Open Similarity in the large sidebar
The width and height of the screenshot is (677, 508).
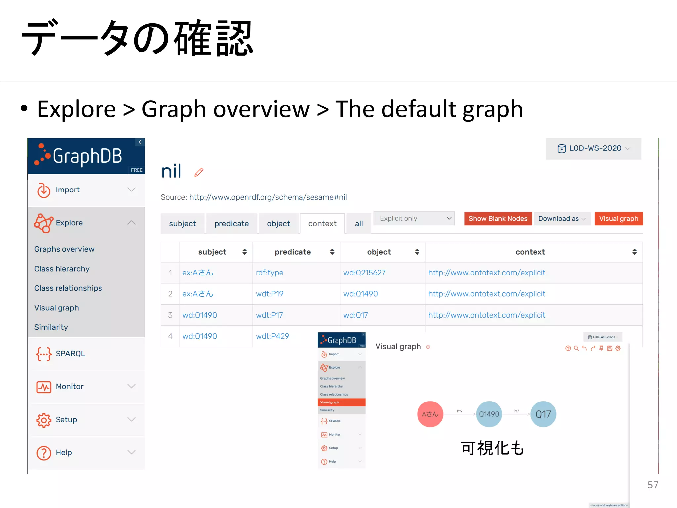(51, 327)
